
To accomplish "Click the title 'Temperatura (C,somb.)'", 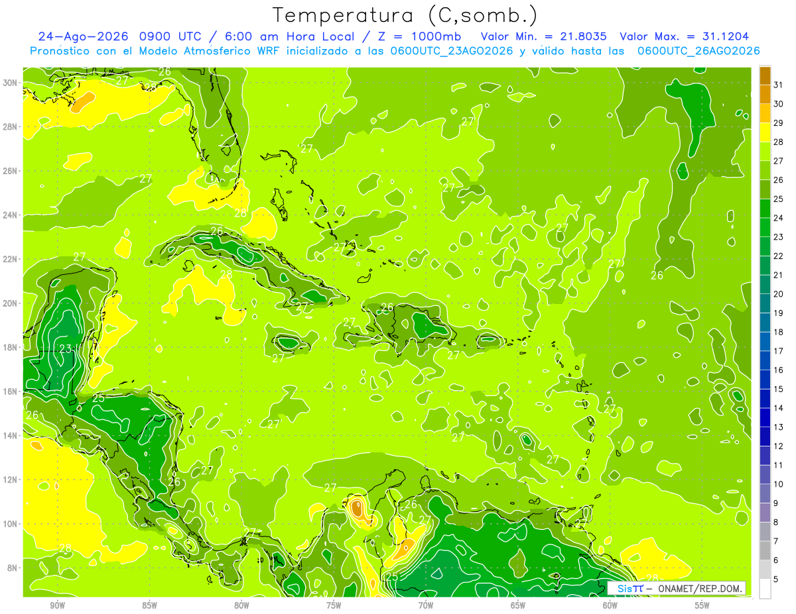I will tap(405, 16).
